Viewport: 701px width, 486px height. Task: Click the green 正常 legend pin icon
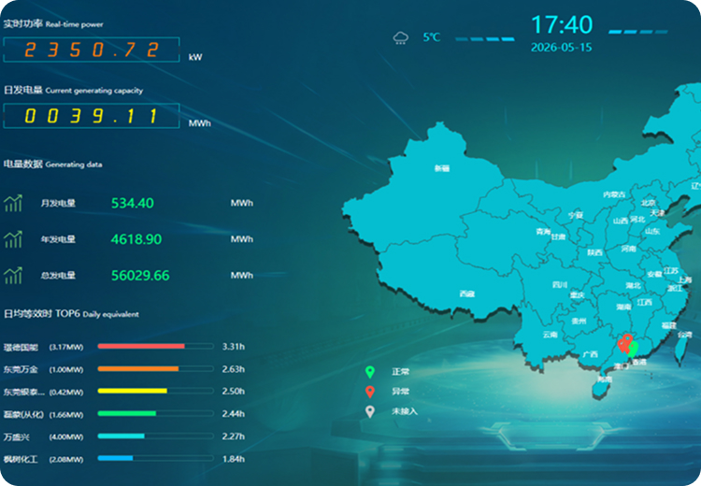click(370, 372)
